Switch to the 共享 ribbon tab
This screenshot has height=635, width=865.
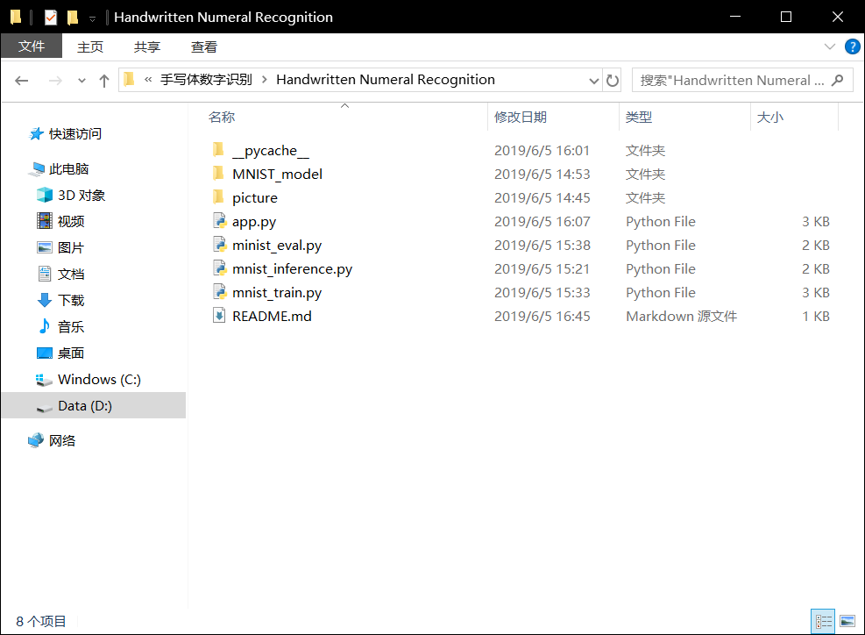pyautogui.click(x=147, y=46)
